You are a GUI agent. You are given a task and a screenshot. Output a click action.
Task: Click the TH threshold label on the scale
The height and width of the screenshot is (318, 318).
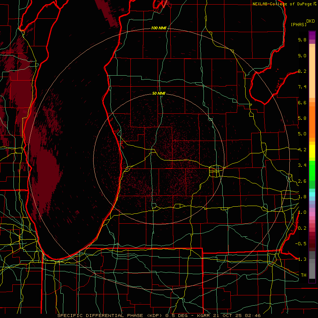(304, 275)
